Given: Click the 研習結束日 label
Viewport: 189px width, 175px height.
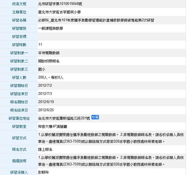Looking at the screenshot, I should point(19,94).
